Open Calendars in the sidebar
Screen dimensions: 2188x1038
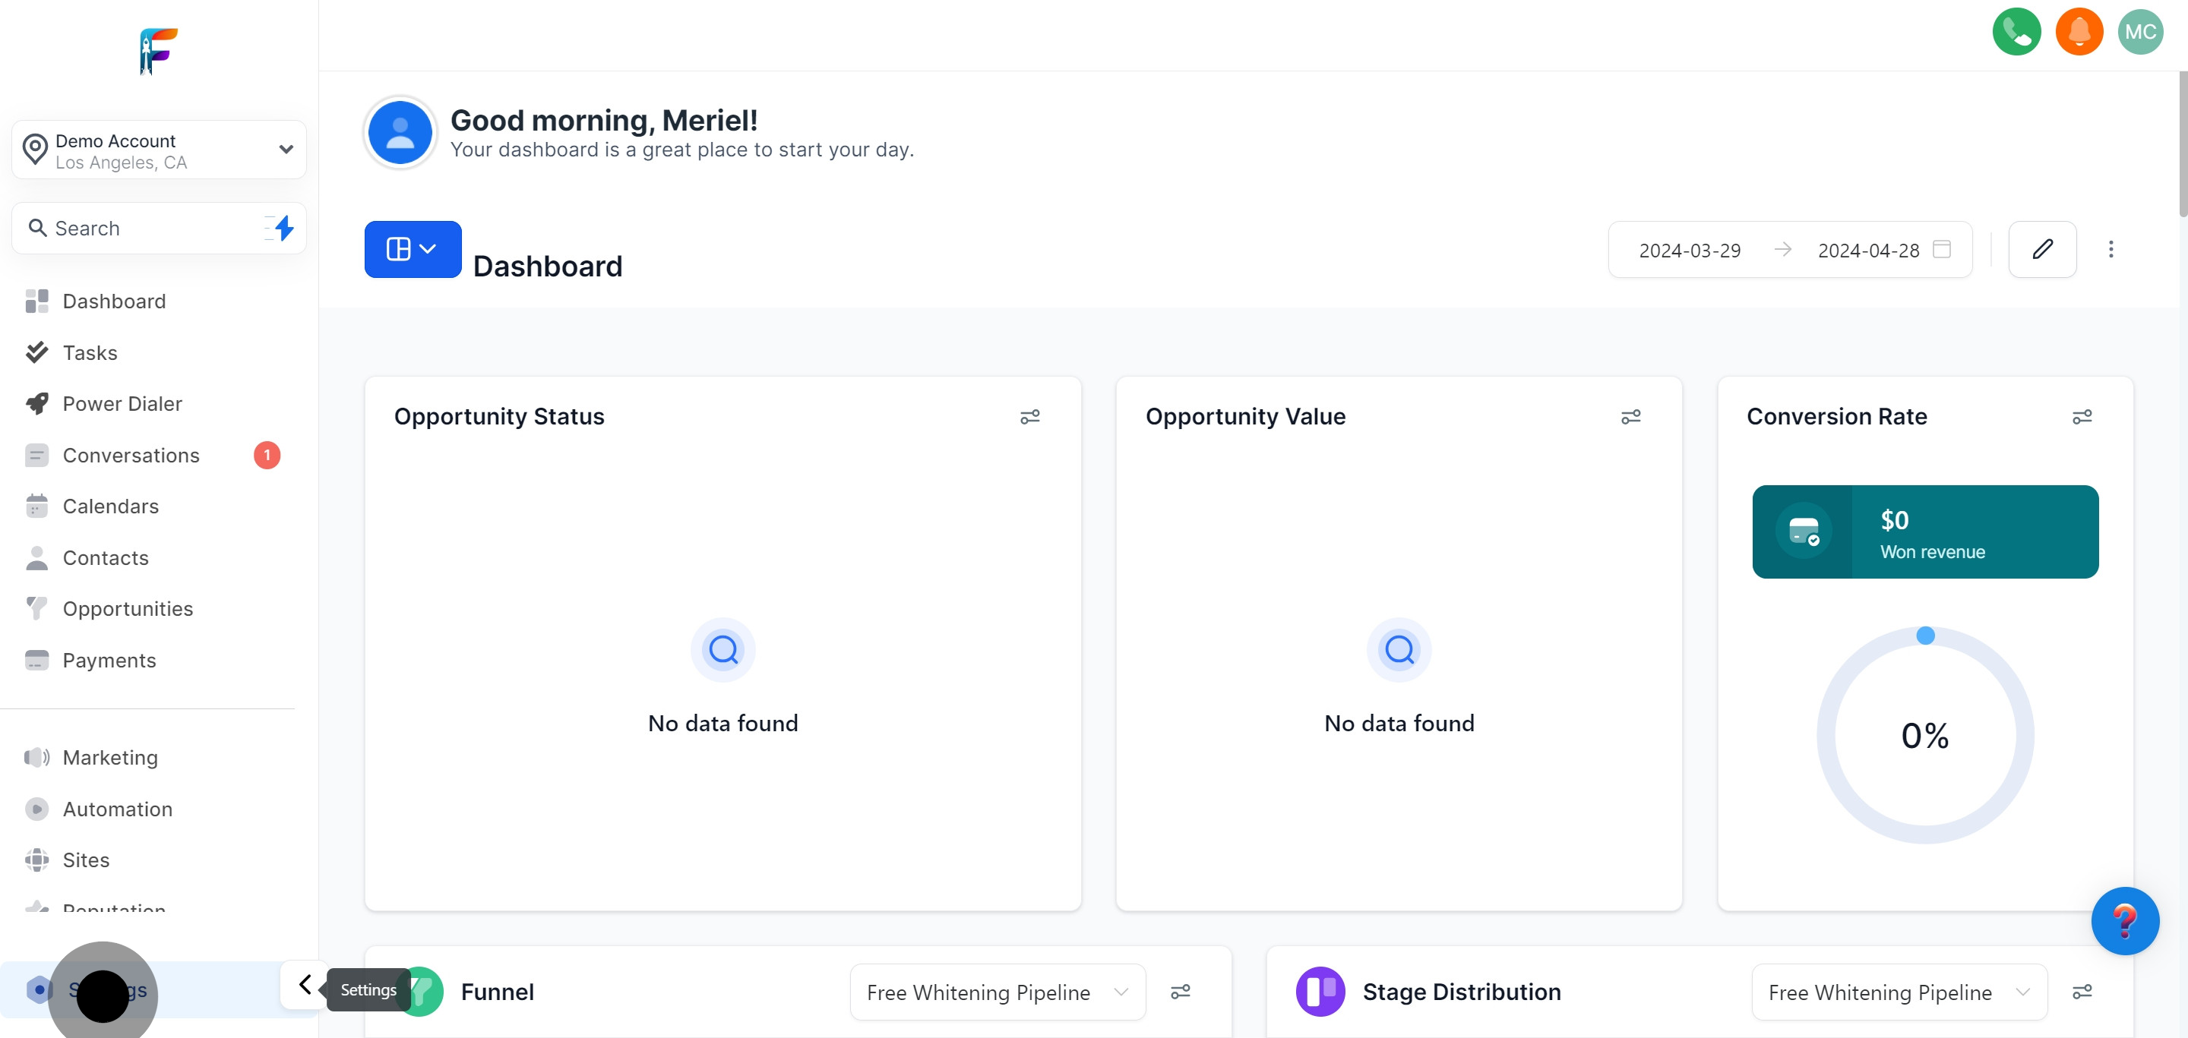click(x=110, y=506)
